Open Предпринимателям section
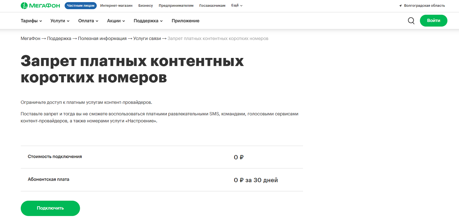This screenshot has width=459, height=220. point(176,5)
